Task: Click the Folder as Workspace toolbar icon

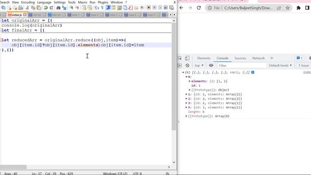Action: (136, 8)
